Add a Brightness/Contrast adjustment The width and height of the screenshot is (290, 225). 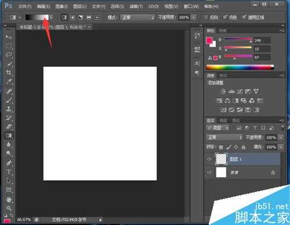pos(223,91)
